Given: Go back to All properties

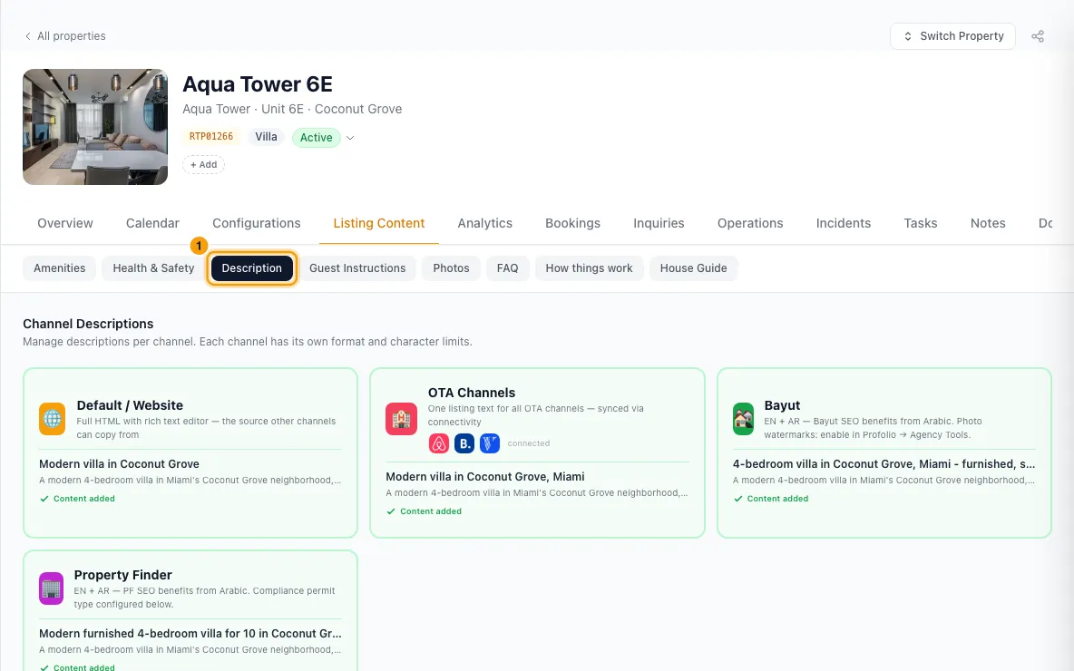Looking at the screenshot, I should (x=65, y=36).
